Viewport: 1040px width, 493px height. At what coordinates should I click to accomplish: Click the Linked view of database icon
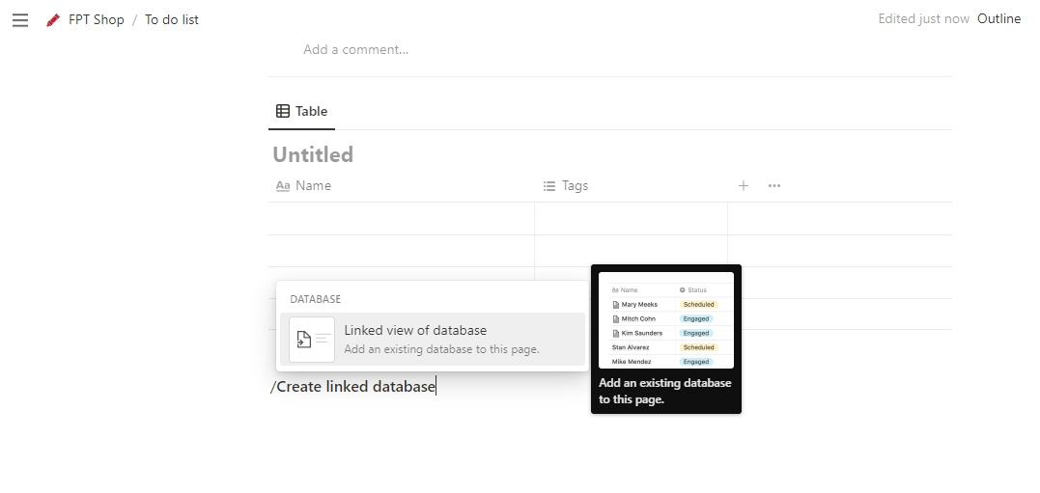click(312, 340)
